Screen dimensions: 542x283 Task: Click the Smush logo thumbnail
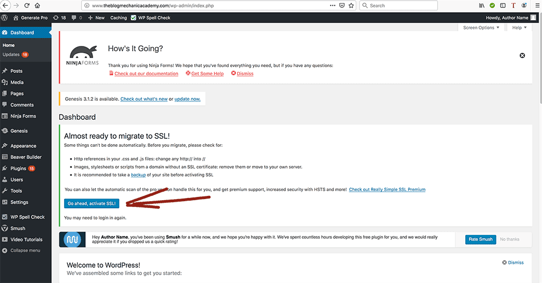pos(71,239)
